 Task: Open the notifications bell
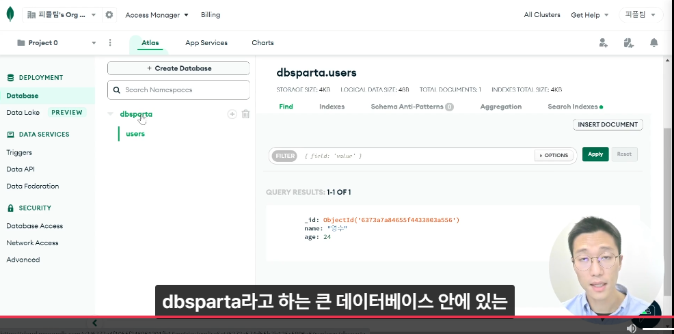[x=653, y=42]
